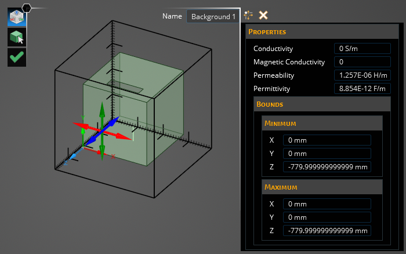Click the Conductivity value 0 S/m

362,49
